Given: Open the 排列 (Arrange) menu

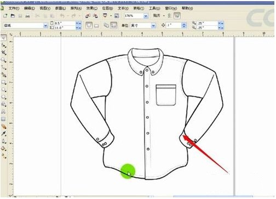Looking at the screenshot, I should 76,8.
